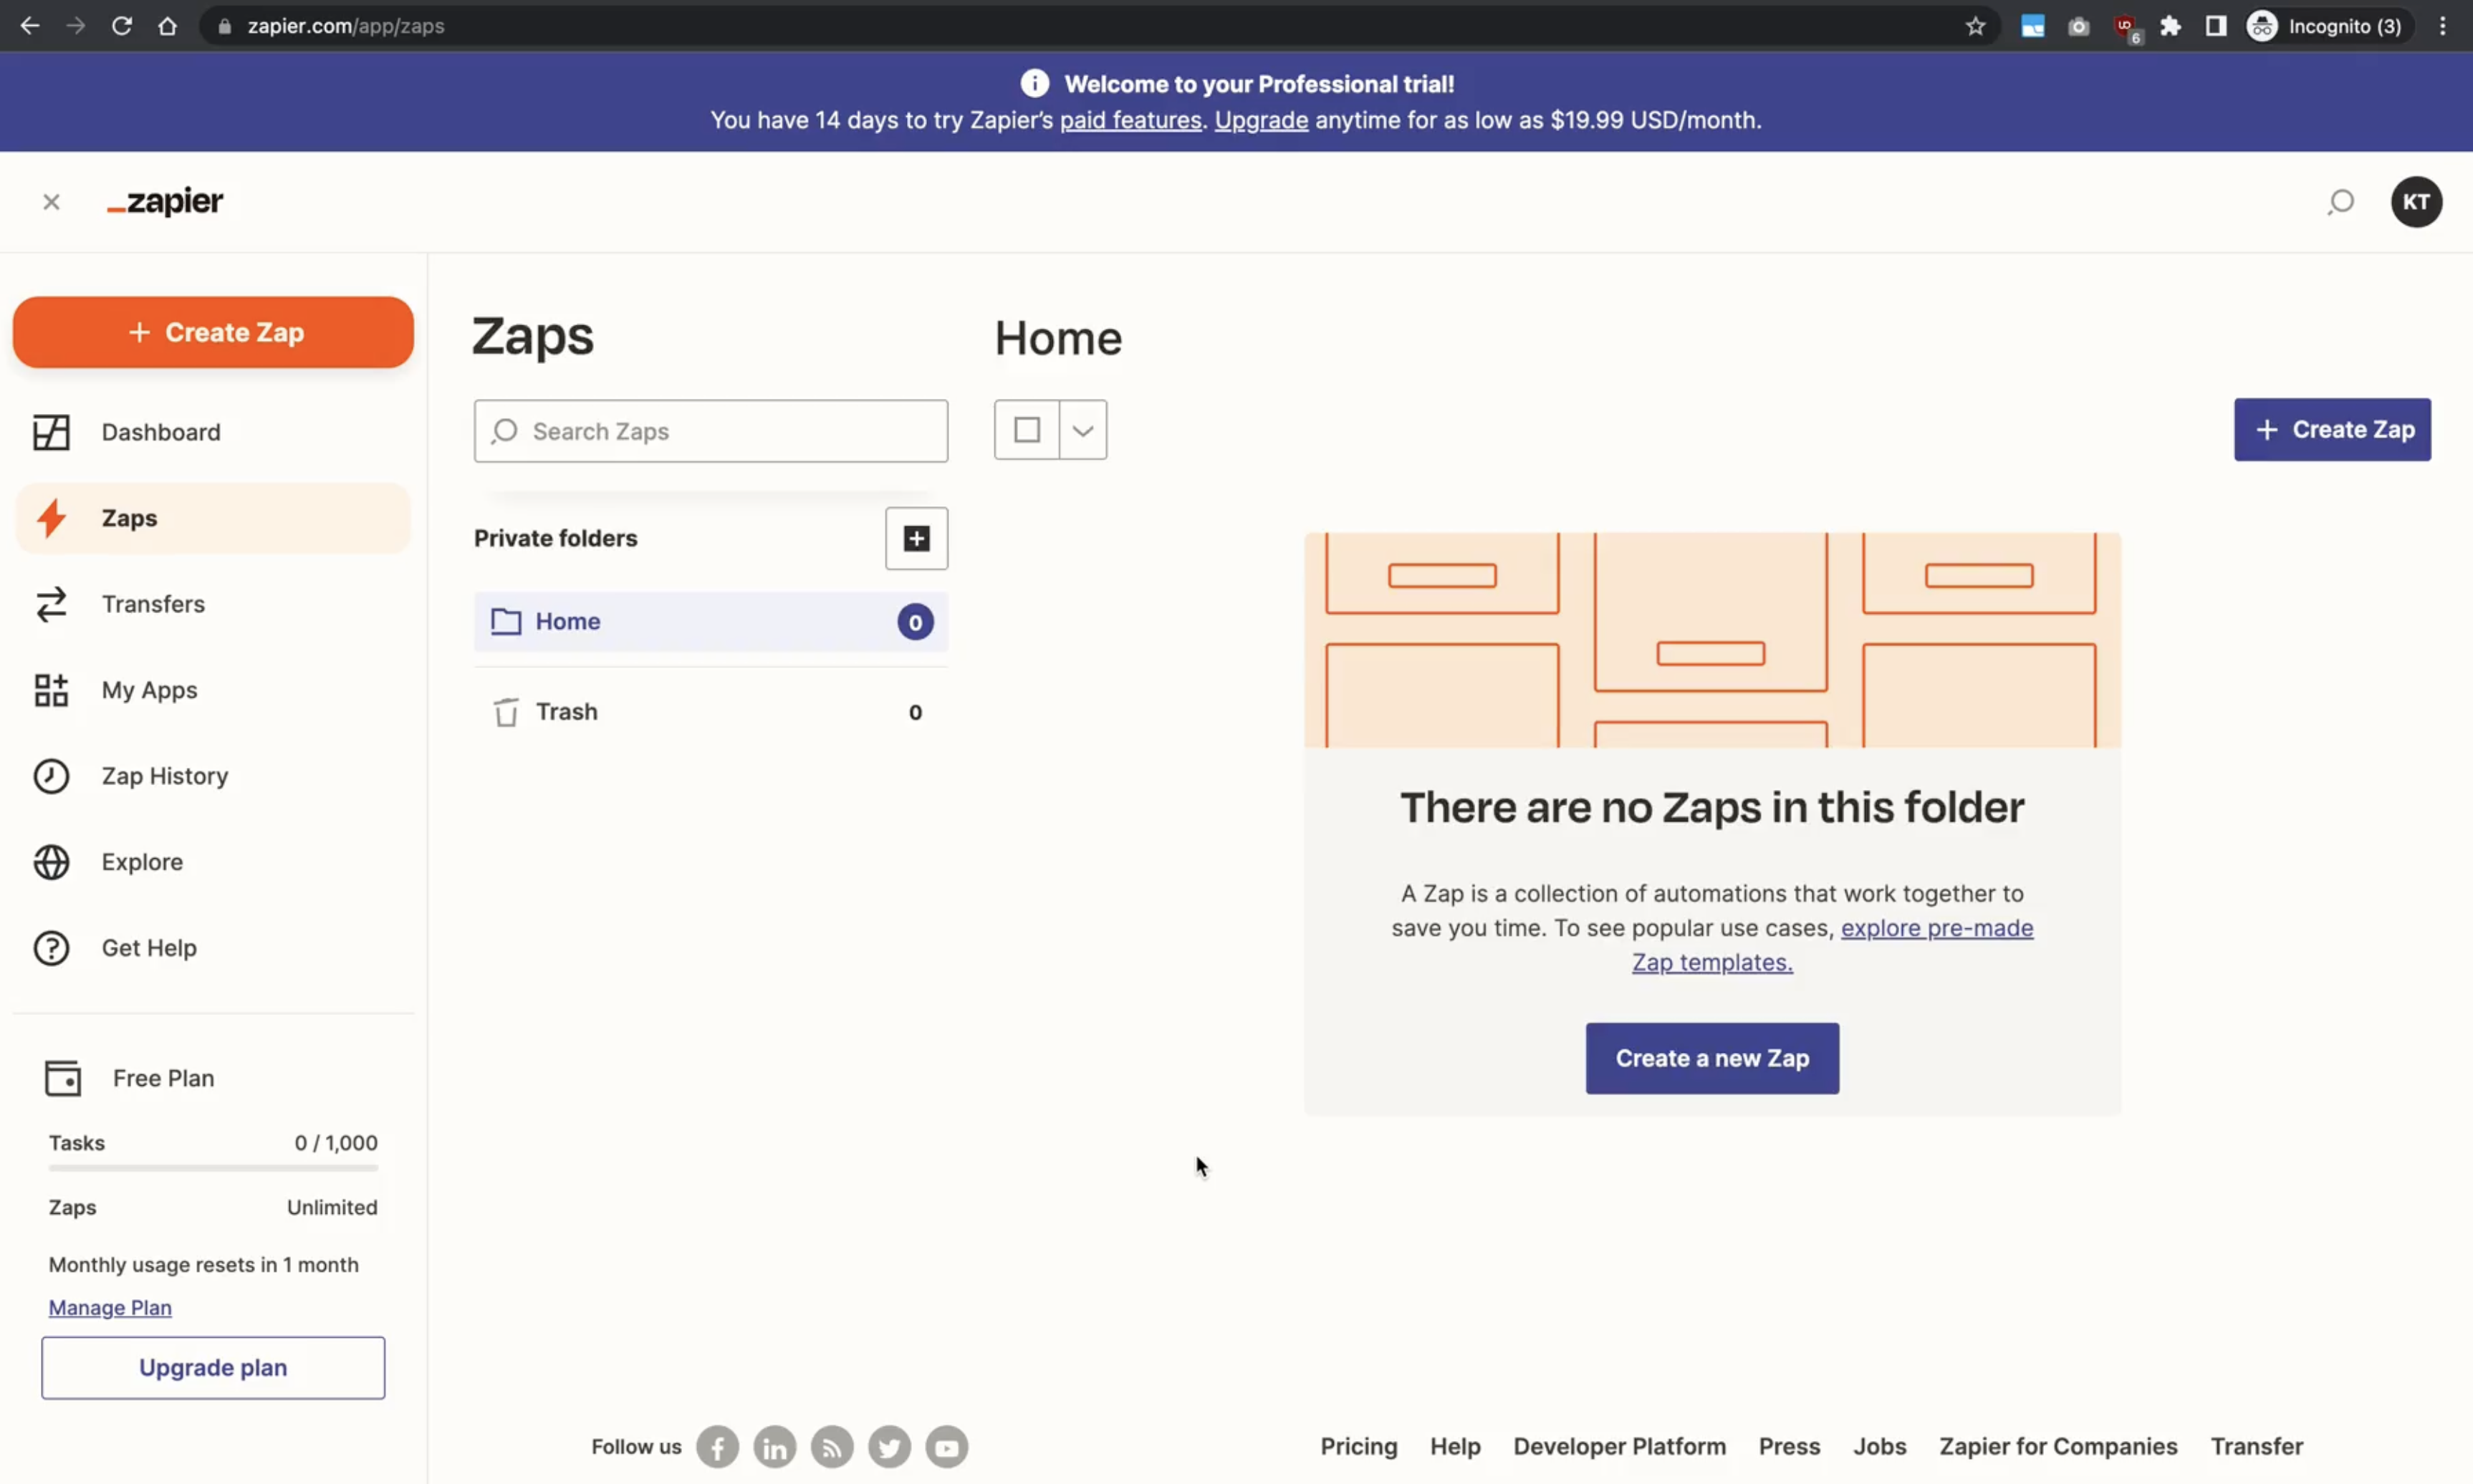Click the Explore globe icon
This screenshot has height=1484, width=2473.
[51, 862]
